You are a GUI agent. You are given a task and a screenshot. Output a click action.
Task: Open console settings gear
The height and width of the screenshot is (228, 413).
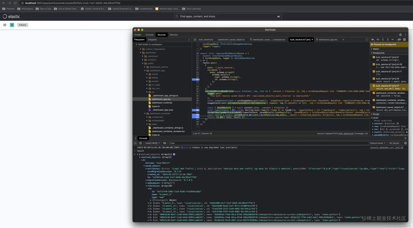tap(405, 143)
